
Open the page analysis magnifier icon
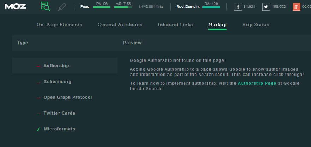tap(45, 6)
